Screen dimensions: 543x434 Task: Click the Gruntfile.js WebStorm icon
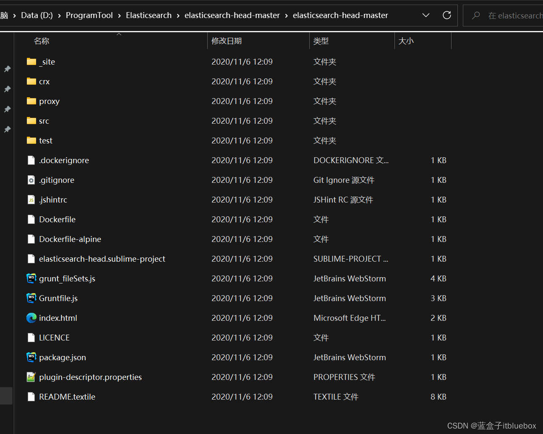click(31, 298)
